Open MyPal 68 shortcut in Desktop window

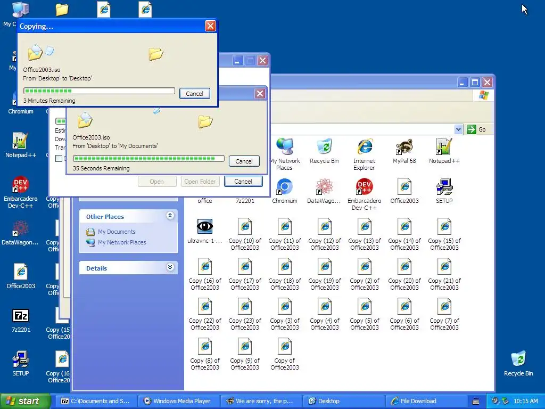[404, 151]
